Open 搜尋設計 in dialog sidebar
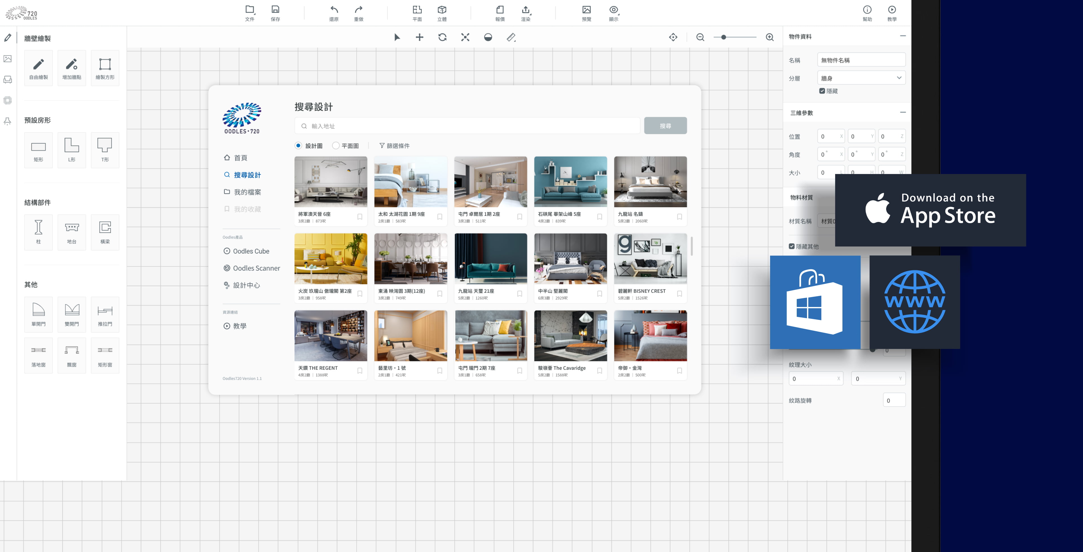Image resolution: width=1083 pixels, height=552 pixels. point(242,175)
